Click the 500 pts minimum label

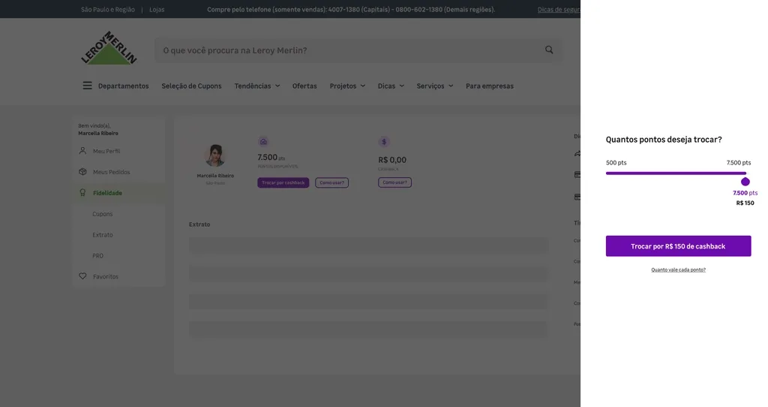(x=616, y=163)
